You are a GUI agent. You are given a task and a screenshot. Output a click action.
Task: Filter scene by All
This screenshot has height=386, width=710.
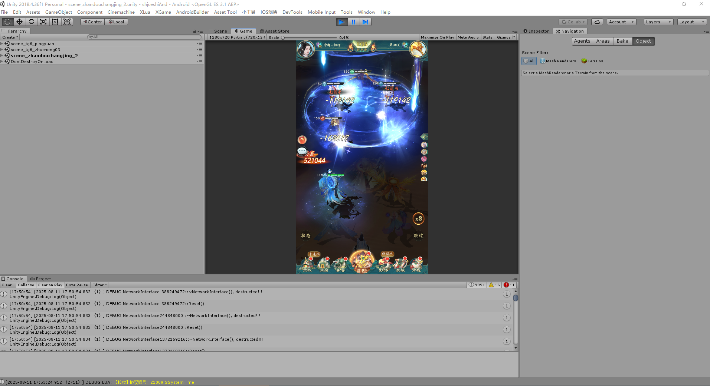coord(529,61)
